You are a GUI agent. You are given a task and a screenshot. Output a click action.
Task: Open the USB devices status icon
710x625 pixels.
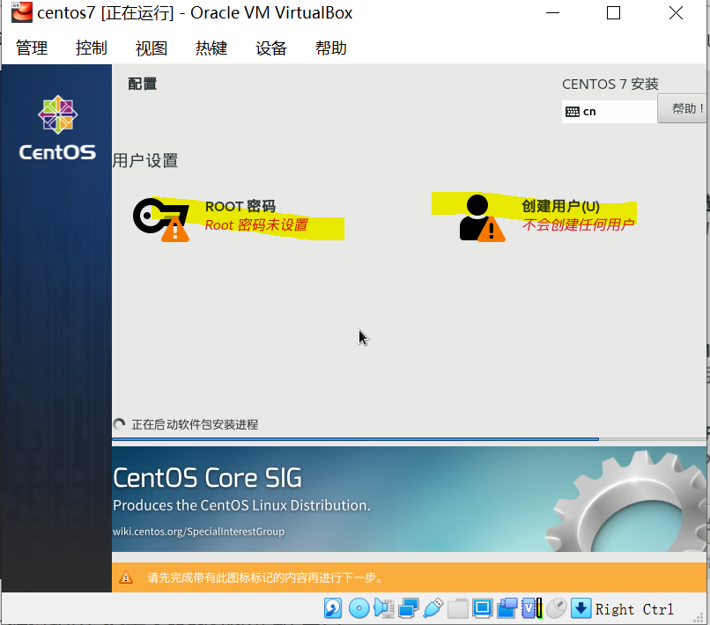click(x=433, y=608)
